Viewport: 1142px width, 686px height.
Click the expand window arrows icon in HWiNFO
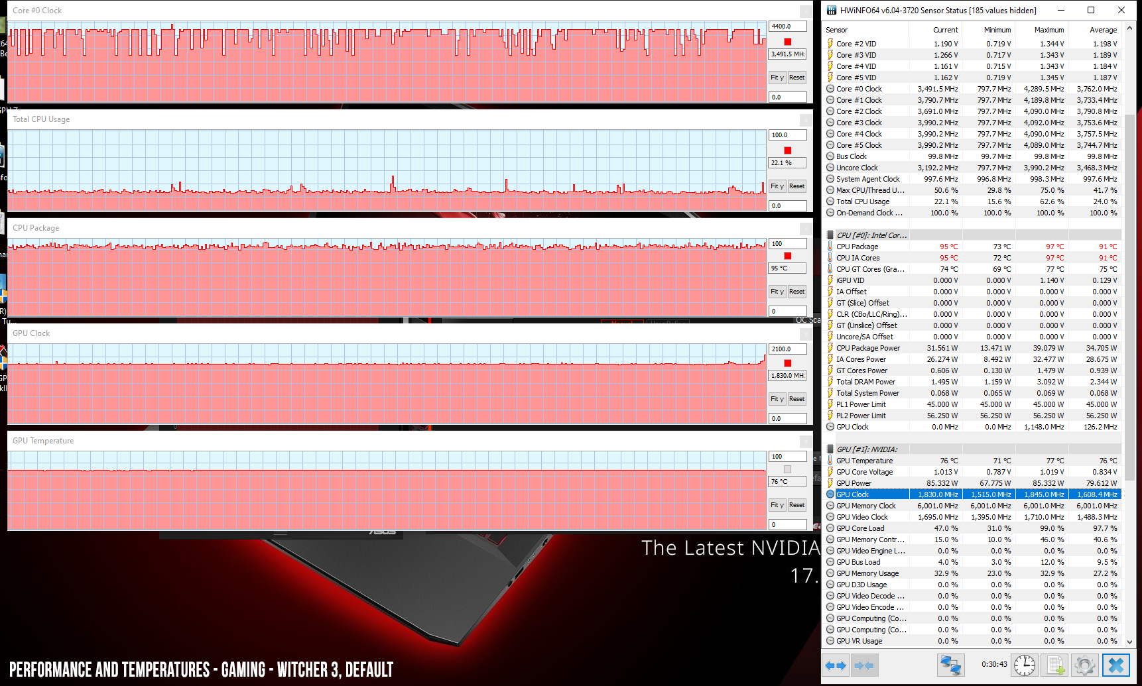837,665
